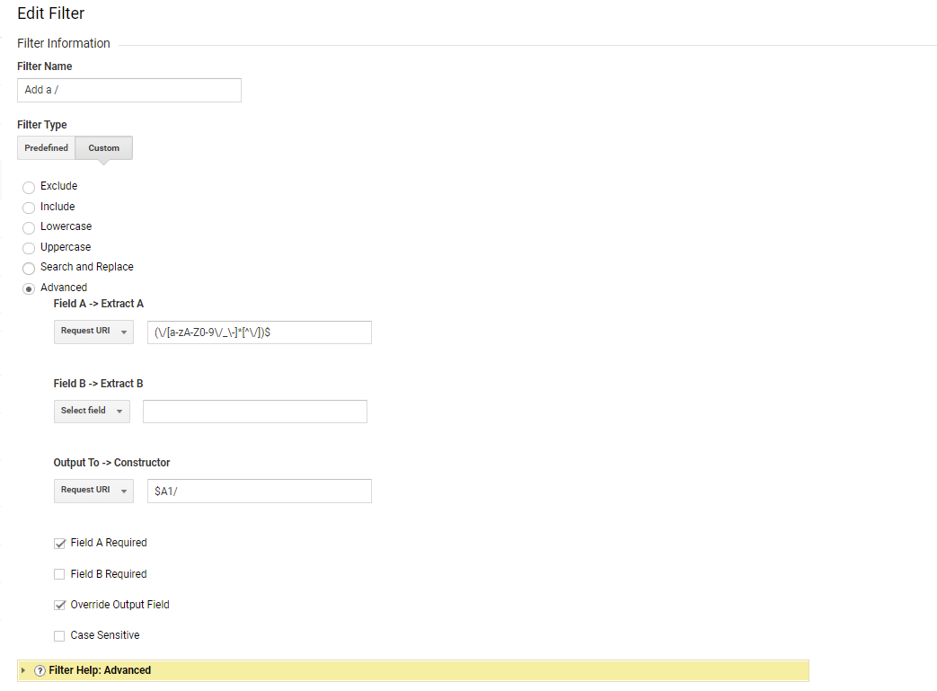Open the Field A Request URI dropdown
937x691 pixels.
tap(93, 332)
